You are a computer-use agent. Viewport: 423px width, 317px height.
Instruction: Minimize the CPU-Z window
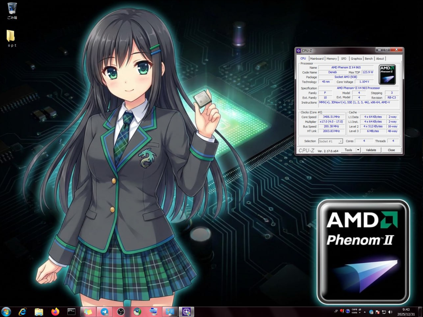click(x=379, y=50)
